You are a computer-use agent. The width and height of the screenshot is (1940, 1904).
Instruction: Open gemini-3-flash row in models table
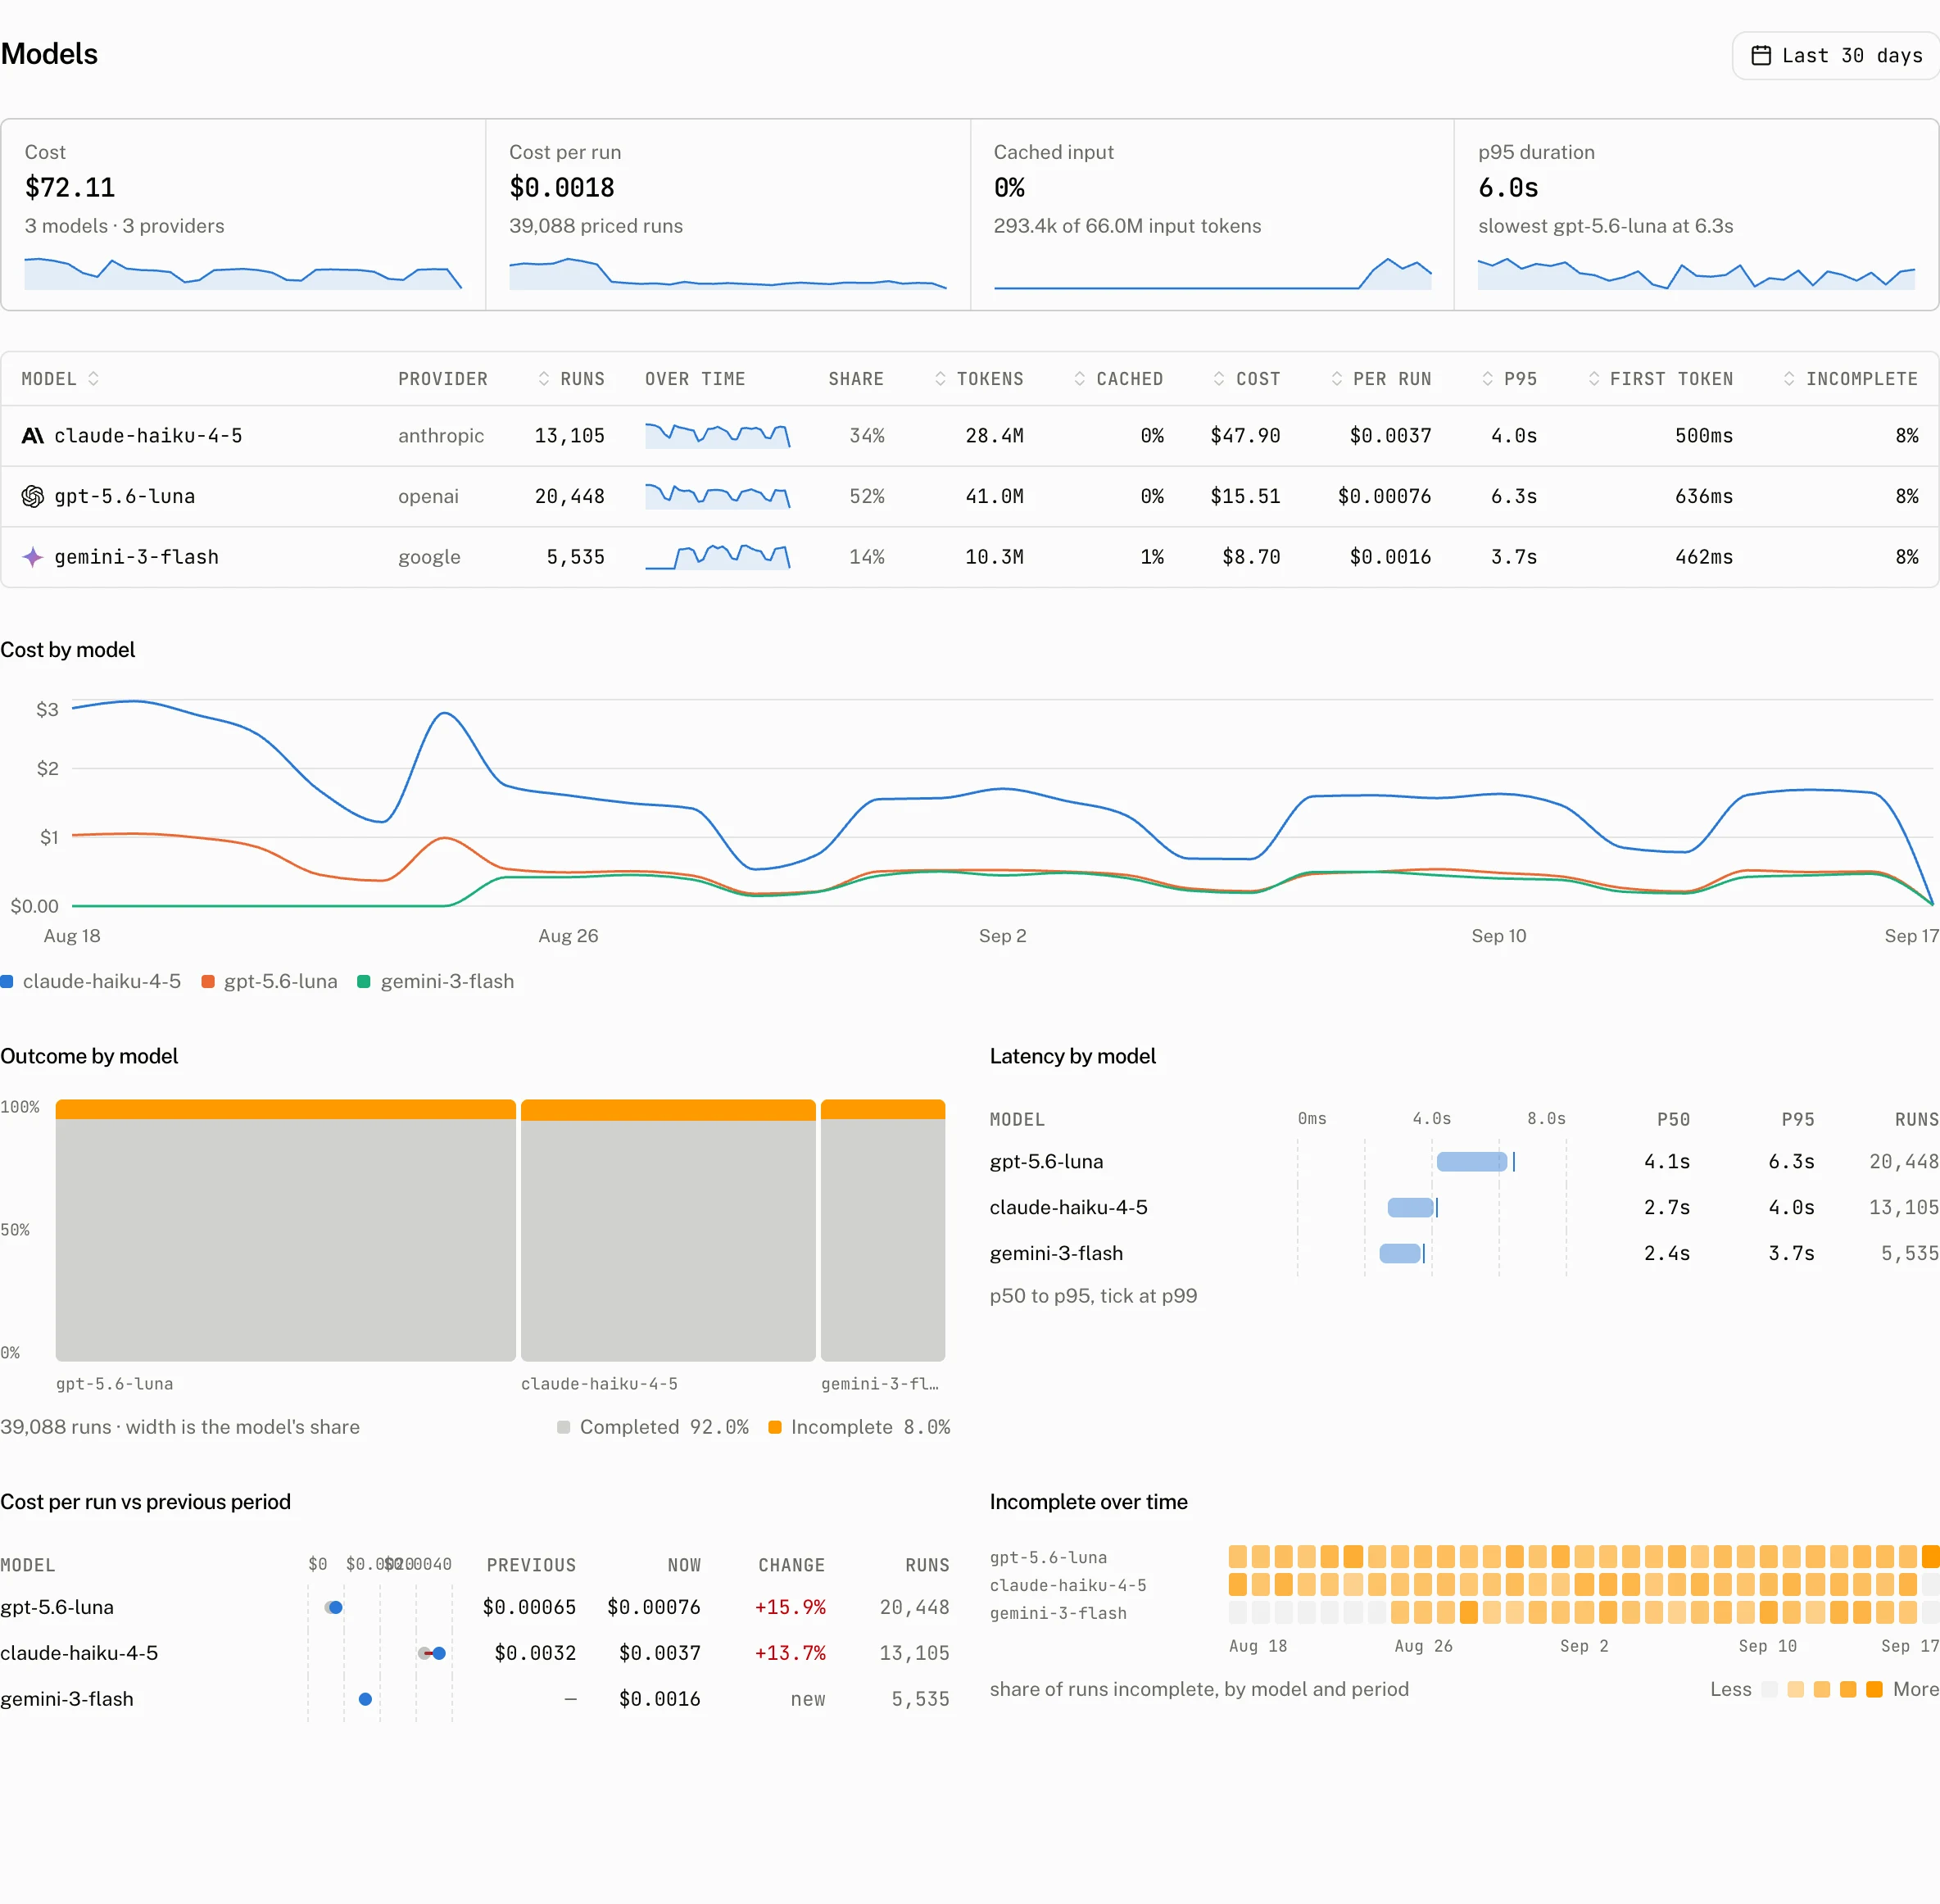point(970,557)
